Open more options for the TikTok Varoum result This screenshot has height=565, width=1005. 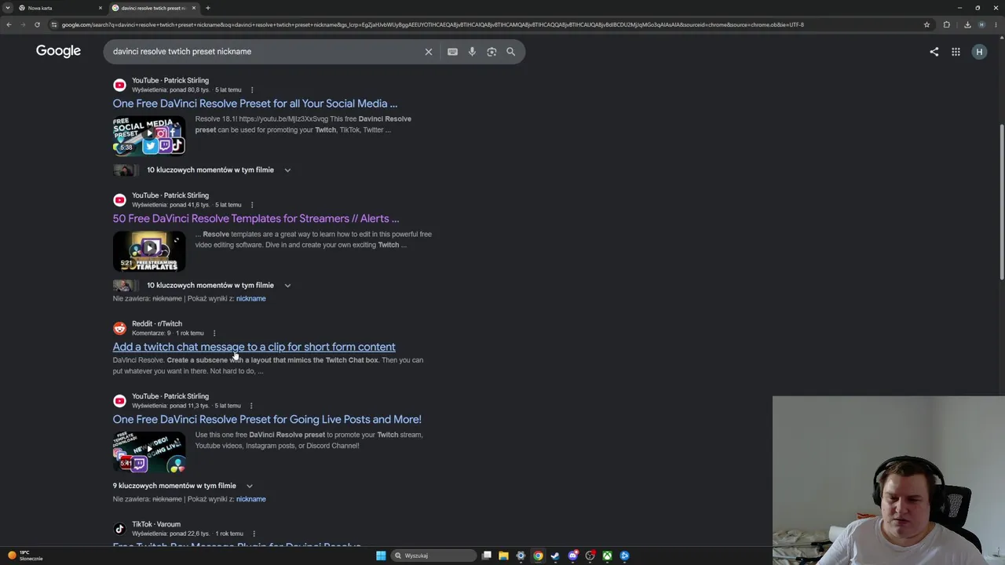(254, 534)
